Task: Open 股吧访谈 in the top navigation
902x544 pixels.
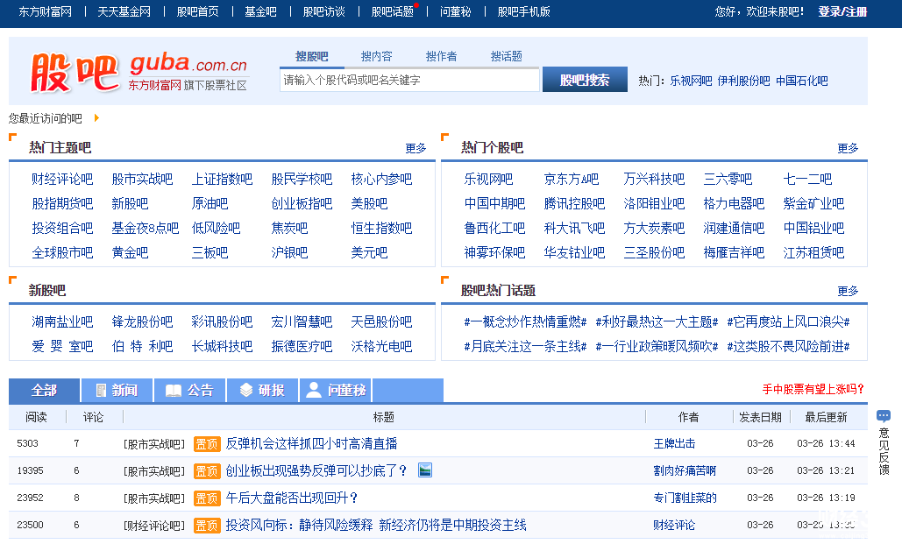Action: pos(323,11)
